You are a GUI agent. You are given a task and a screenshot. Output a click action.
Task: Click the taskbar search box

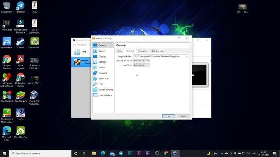(x=40, y=153)
